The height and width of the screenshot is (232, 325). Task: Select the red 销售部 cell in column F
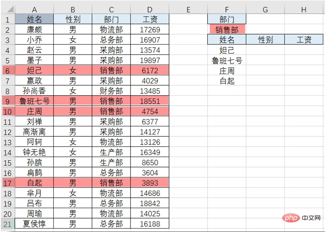[x=227, y=29]
